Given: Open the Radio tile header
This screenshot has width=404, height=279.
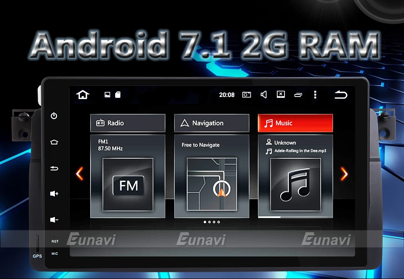Looking at the screenshot, I should (x=128, y=123).
